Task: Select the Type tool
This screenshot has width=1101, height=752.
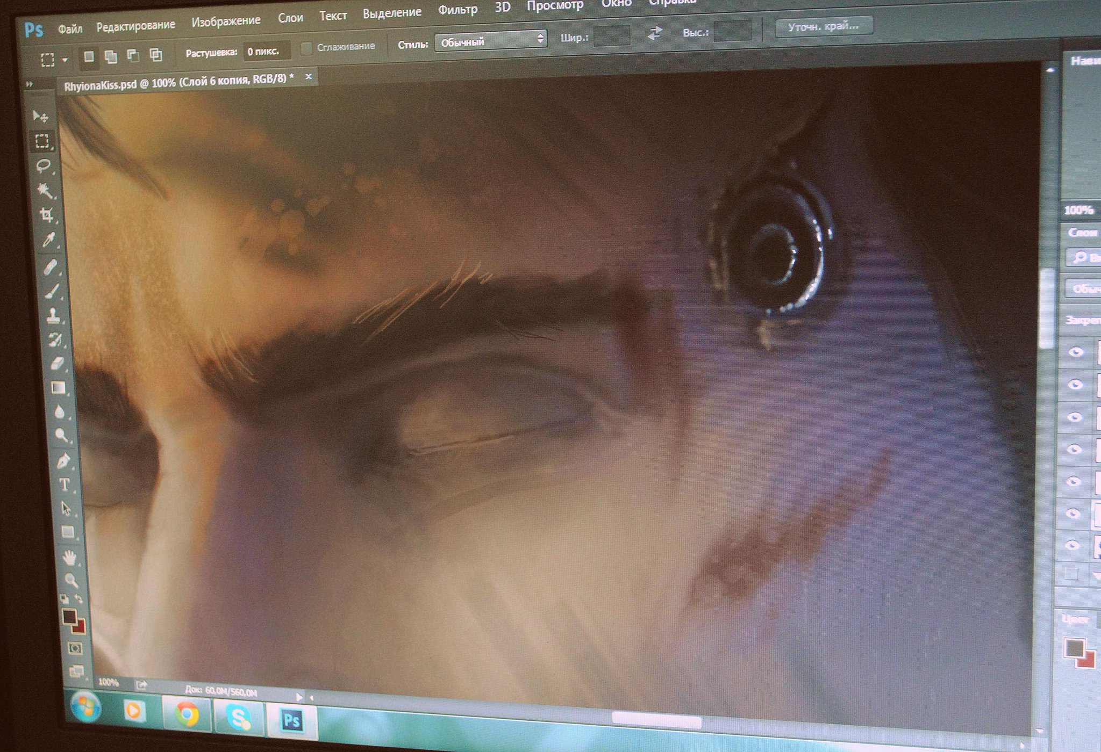Action: (65, 485)
